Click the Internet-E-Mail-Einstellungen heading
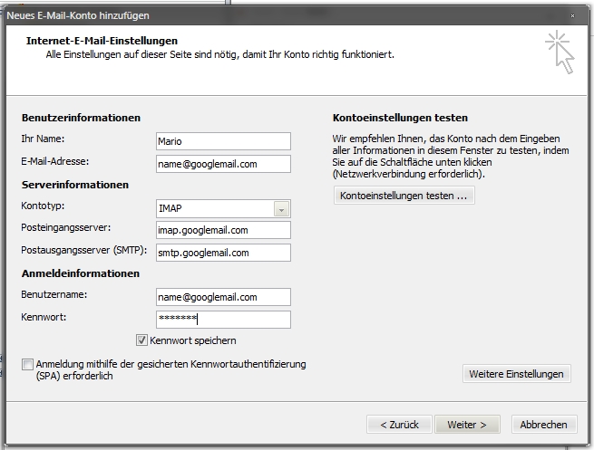 102,41
